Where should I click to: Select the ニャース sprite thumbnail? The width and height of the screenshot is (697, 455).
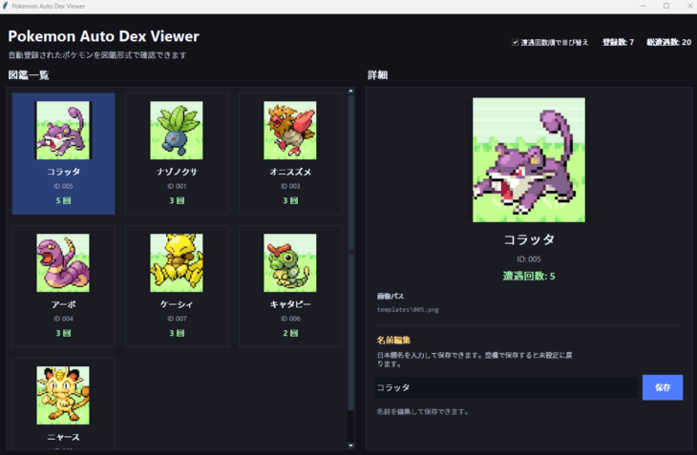(63, 395)
